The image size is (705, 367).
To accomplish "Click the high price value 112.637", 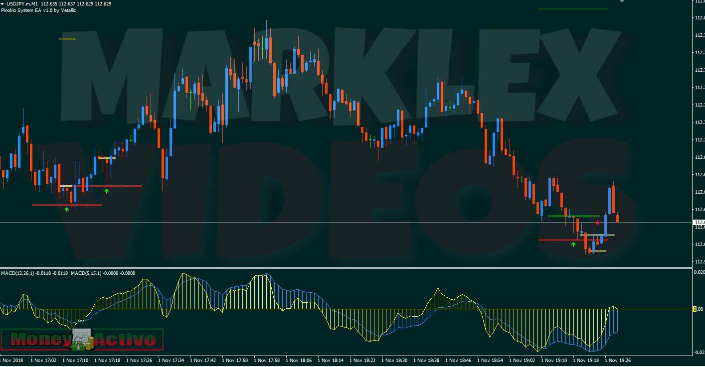I will [x=67, y=3].
